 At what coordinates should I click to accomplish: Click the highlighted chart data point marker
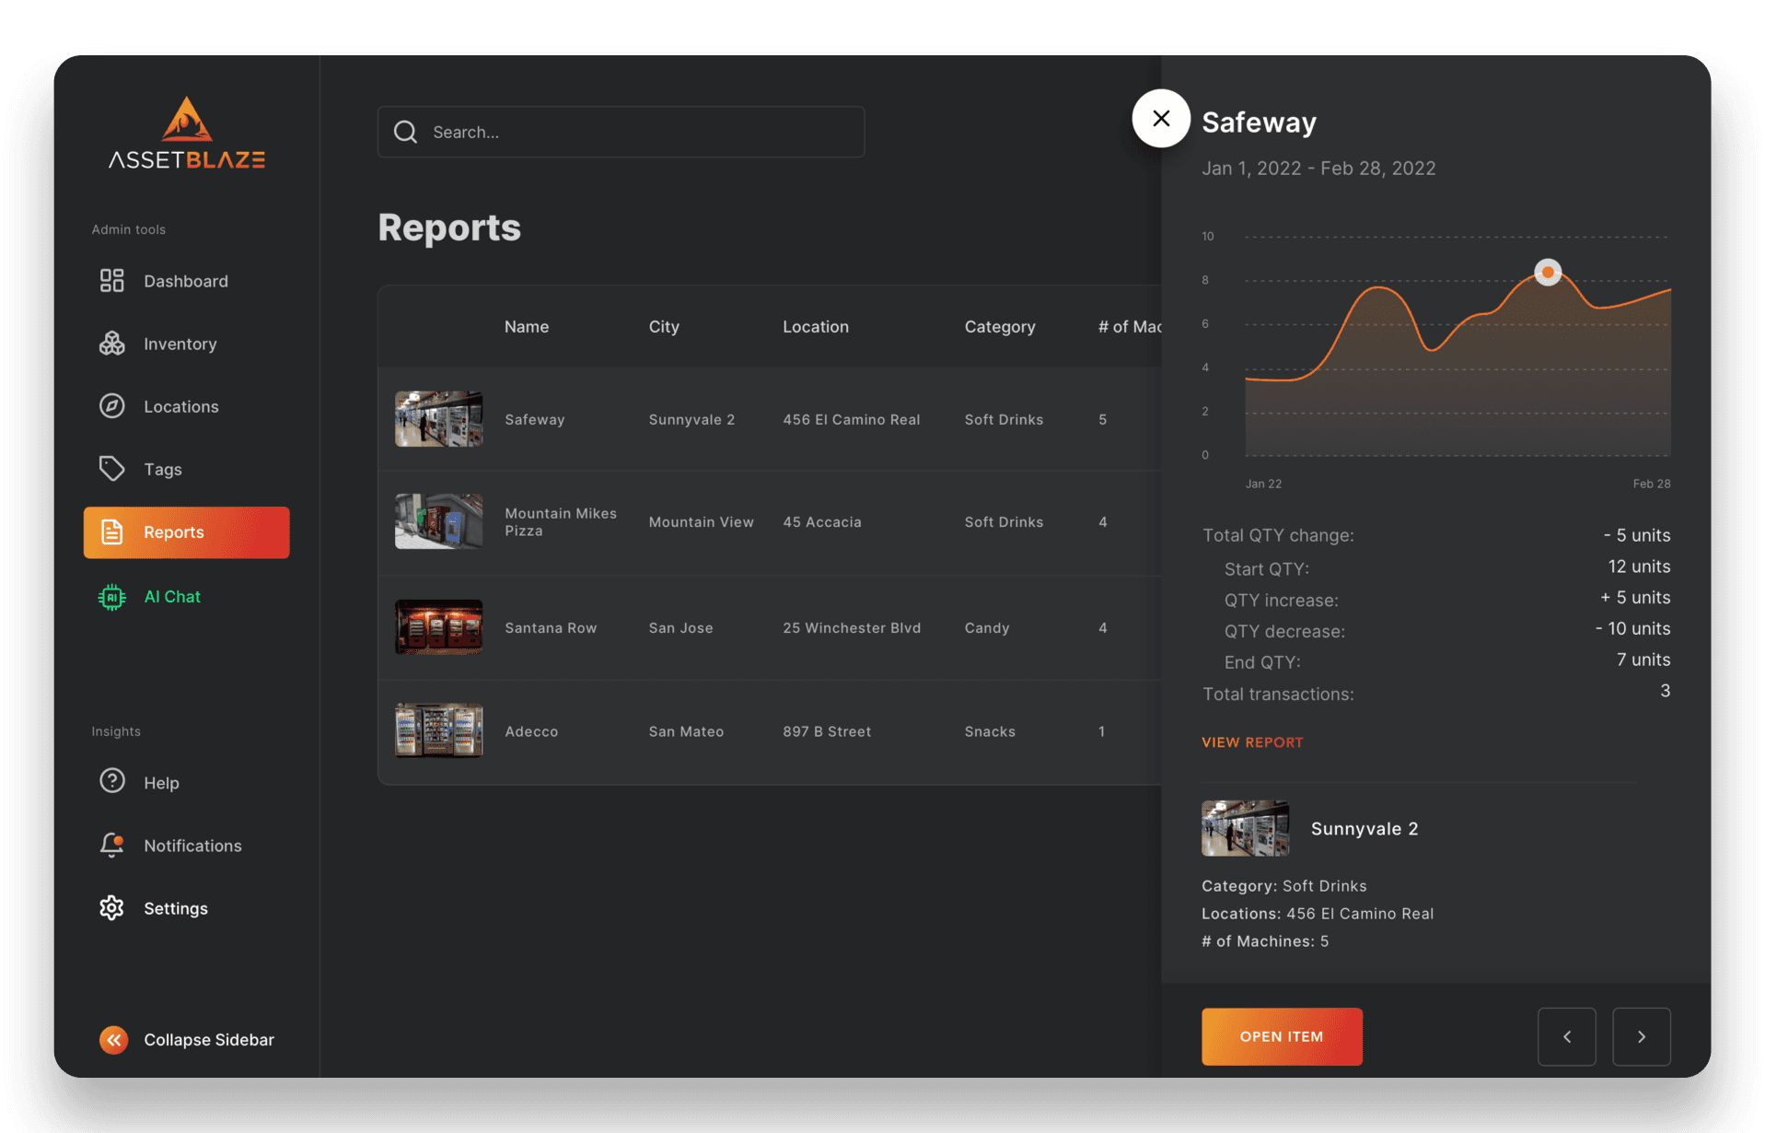(x=1548, y=272)
